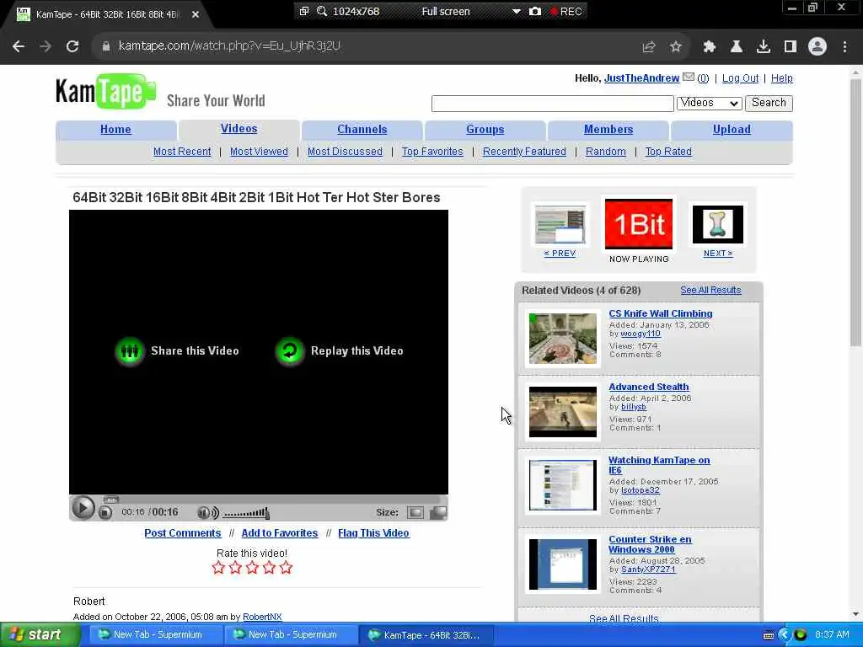
Task: Reload the page with the refresh icon
Action: click(x=72, y=46)
